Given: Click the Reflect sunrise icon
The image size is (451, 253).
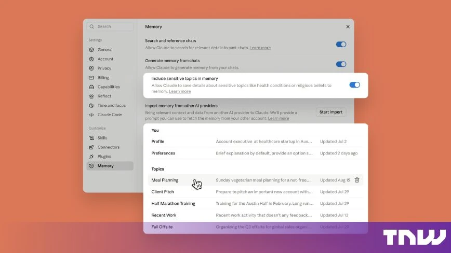Looking at the screenshot, I should coord(91,96).
